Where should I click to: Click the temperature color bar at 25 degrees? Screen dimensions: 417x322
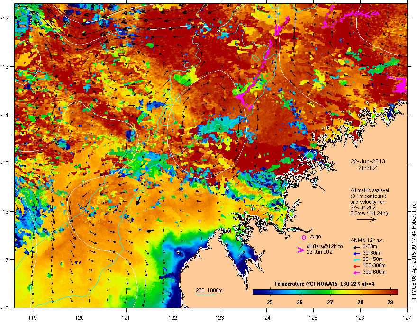270,292
